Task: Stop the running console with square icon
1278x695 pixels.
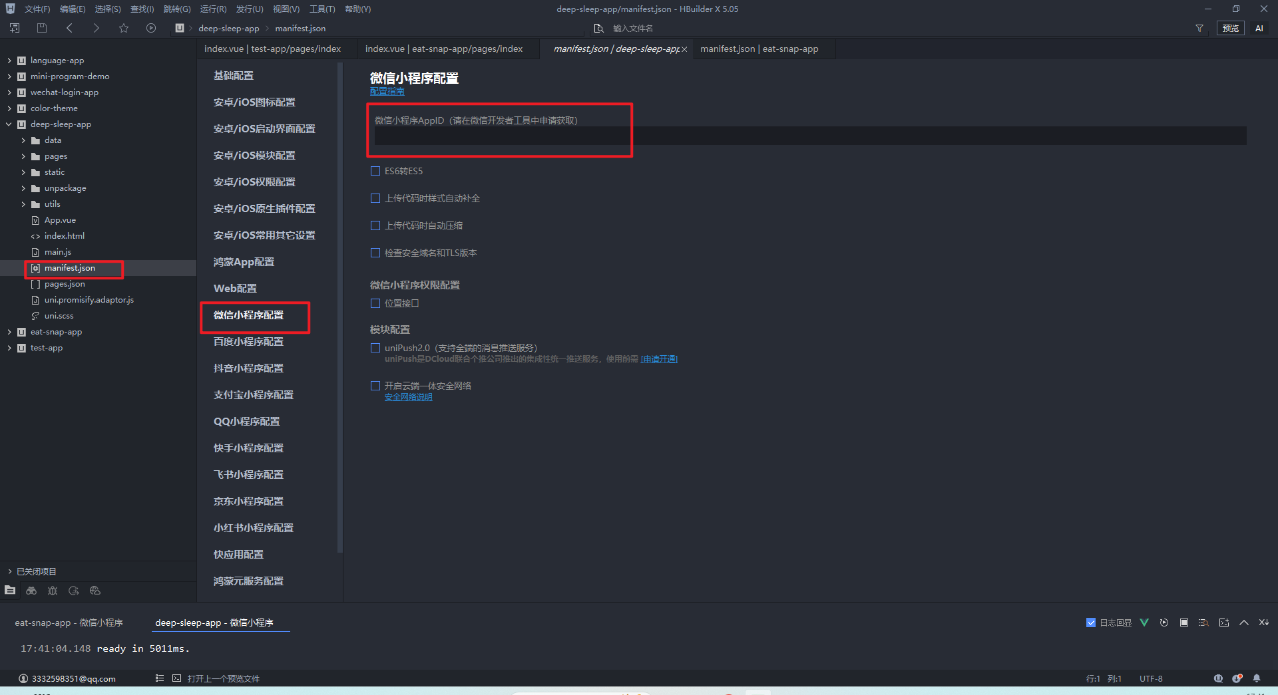Action: coord(1184,623)
